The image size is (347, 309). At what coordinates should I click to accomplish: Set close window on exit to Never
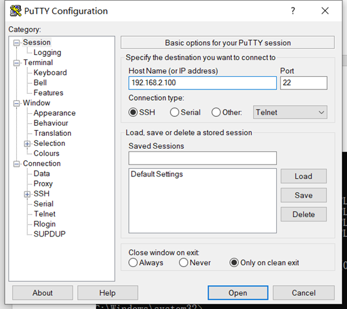(x=184, y=263)
